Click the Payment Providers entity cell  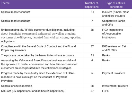[x=113, y=73]
